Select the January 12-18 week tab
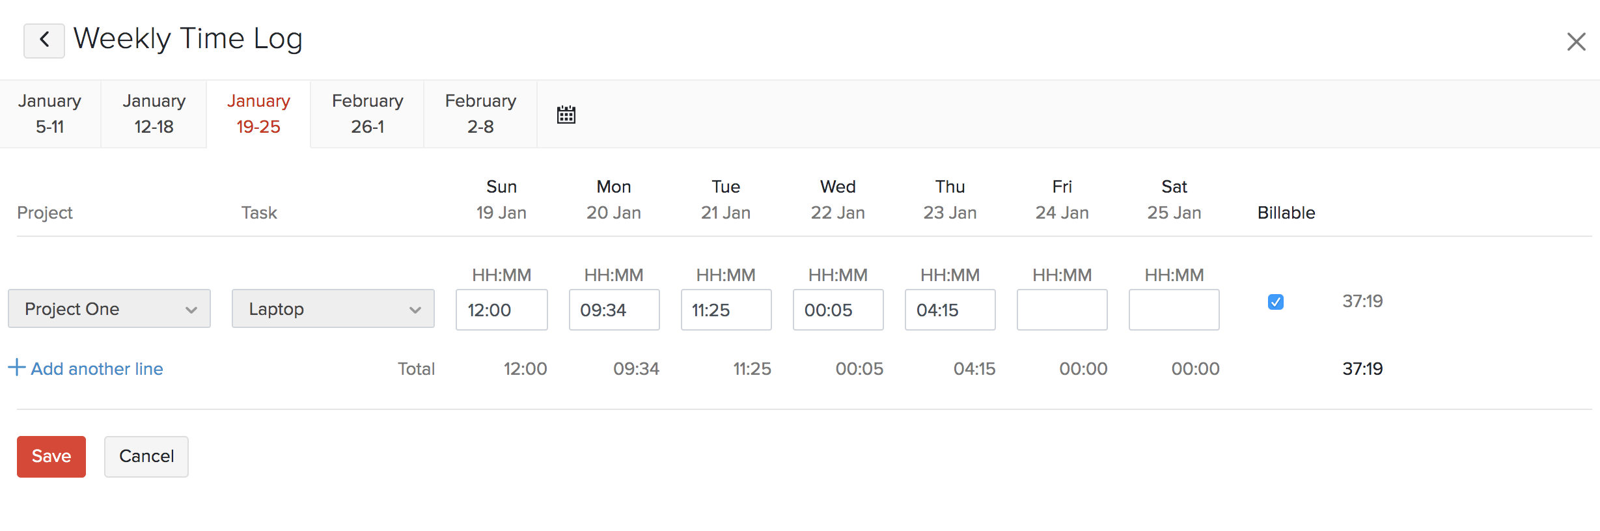Screen dimensions: 1600x531 153,113
